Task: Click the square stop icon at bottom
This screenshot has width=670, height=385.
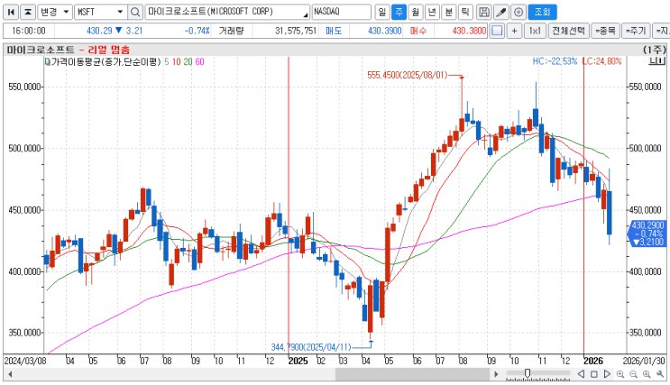Action: pyautogui.click(x=594, y=374)
